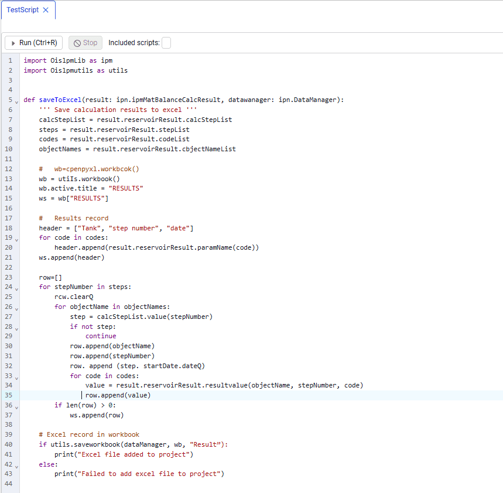The width and height of the screenshot is (503, 493).
Task: Collapse the else block at line 42
Action: [16, 467]
